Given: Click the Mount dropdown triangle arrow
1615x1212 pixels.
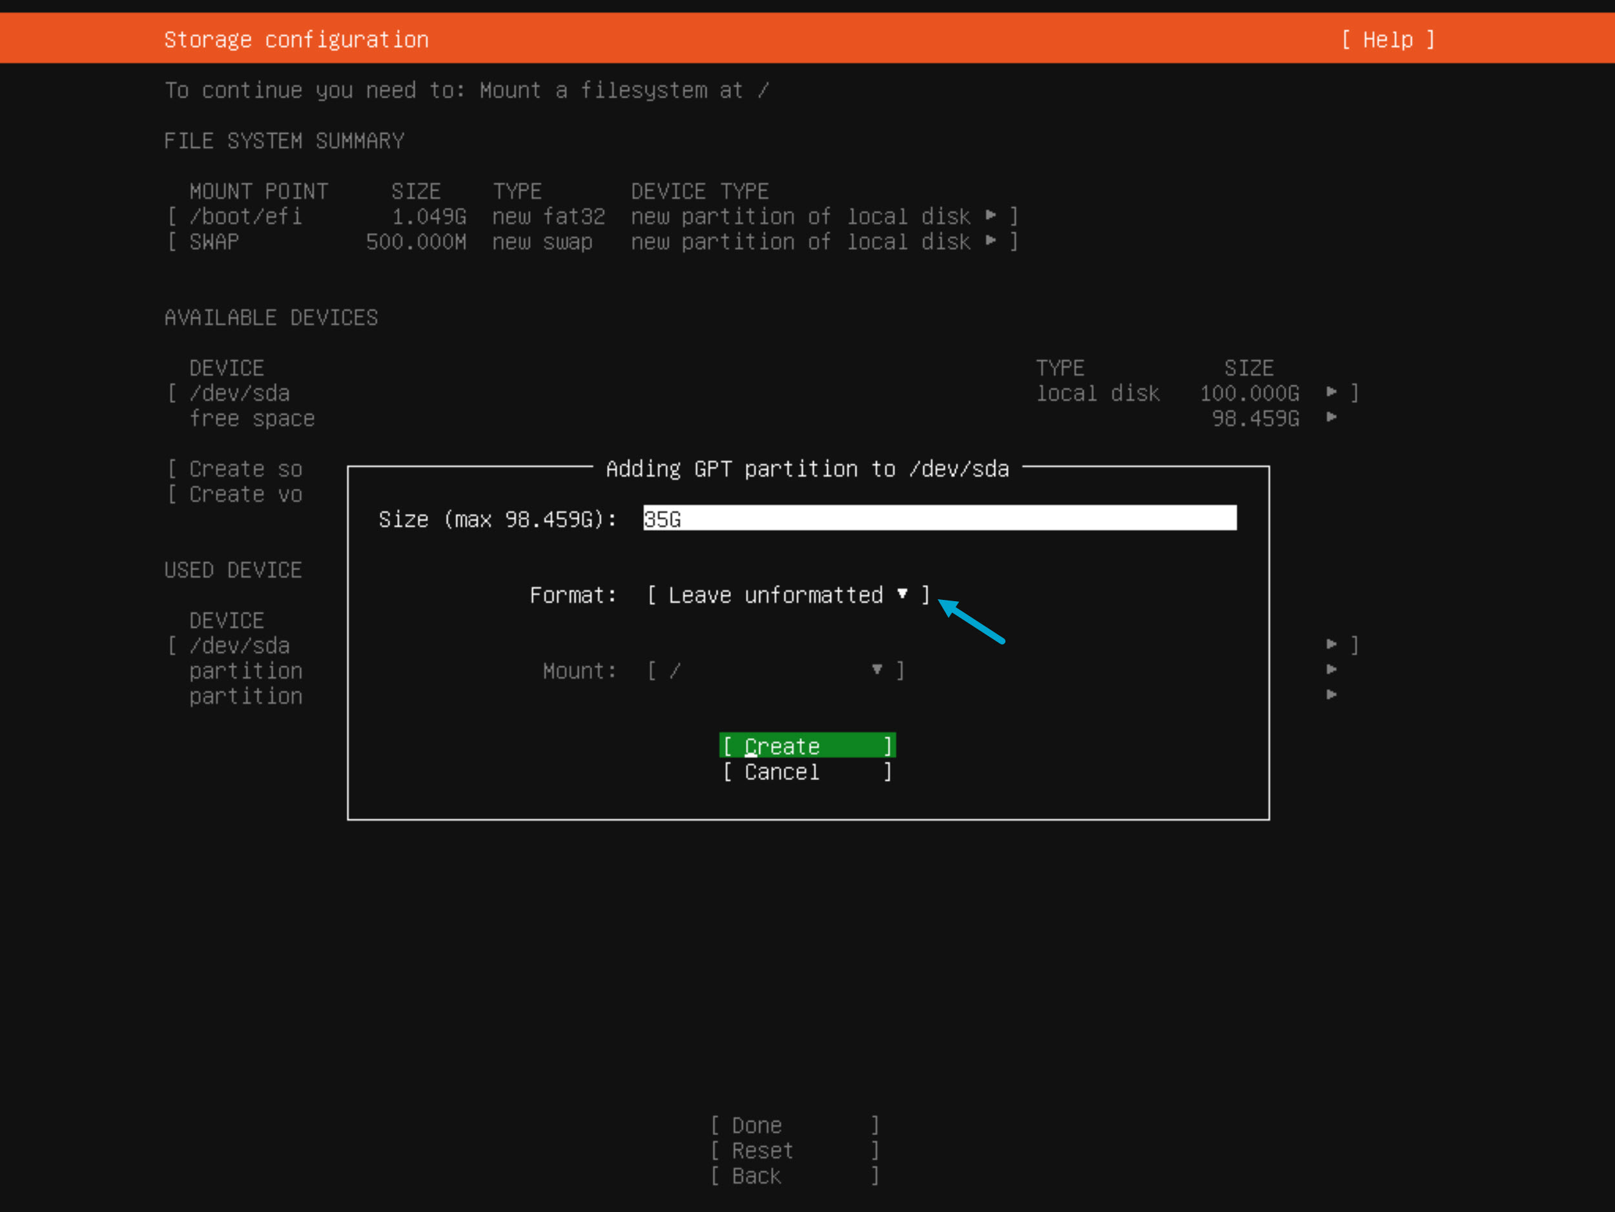Looking at the screenshot, I should [x=877, y=670].
